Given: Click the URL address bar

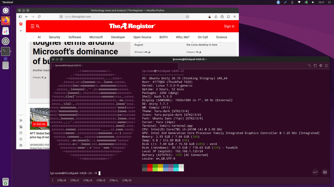Looking at the screenshot, I should [x=124, y=17].
